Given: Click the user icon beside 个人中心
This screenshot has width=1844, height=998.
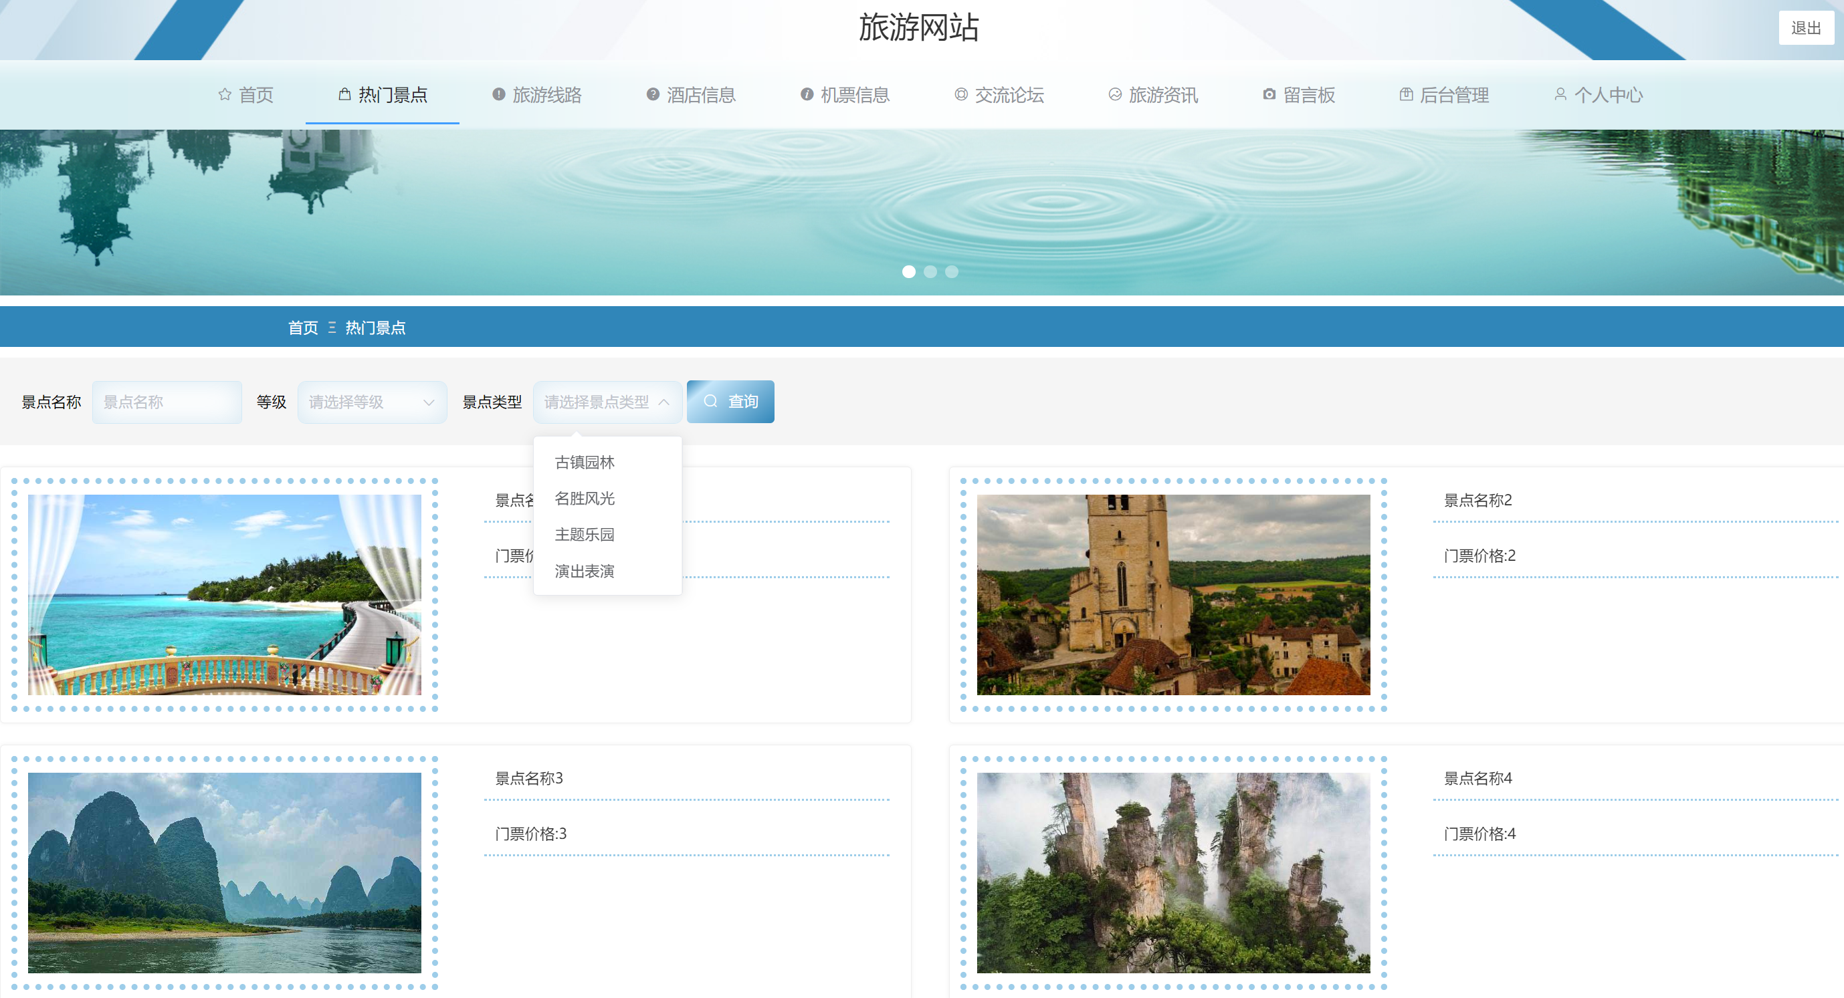Looking at the screenshot, I should click(x=1560, y=94).
